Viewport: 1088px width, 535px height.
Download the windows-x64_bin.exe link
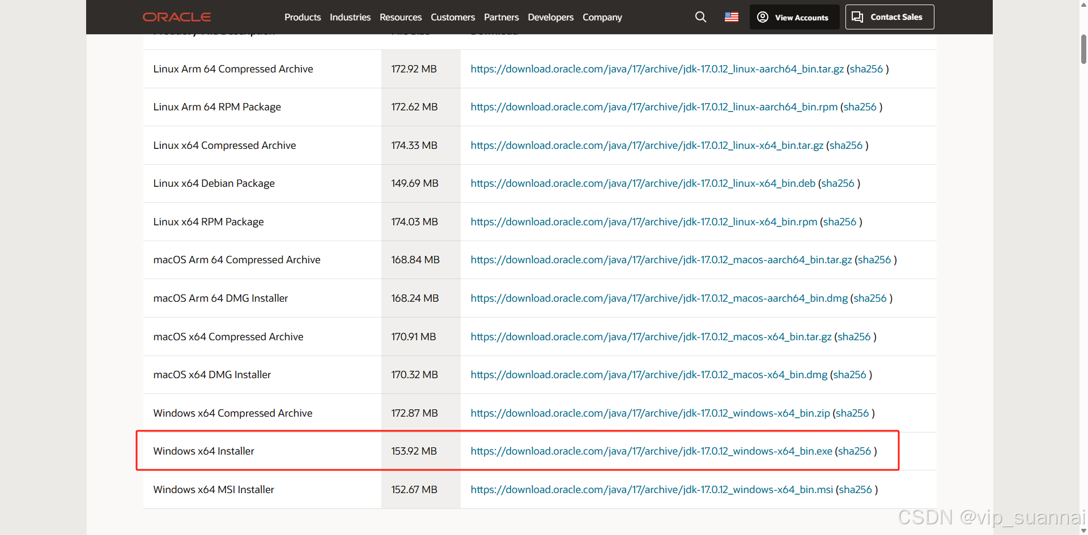[x=652, y=451]
